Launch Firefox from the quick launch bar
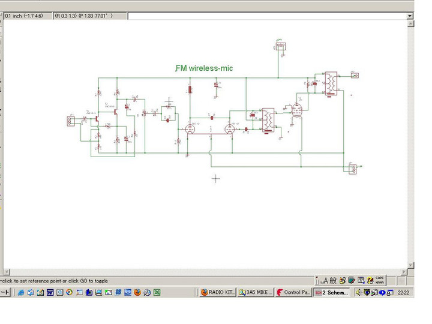Viewport: 432px width, 324px height. pos(137,293)
